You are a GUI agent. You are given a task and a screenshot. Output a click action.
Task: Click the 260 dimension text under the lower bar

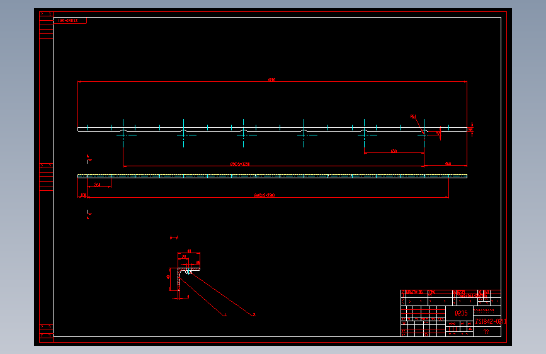pyautogui.click(x=97, y=185)
